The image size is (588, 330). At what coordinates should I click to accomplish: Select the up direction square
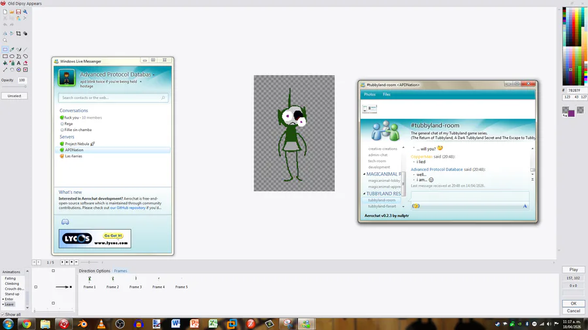tap(54, 271)
